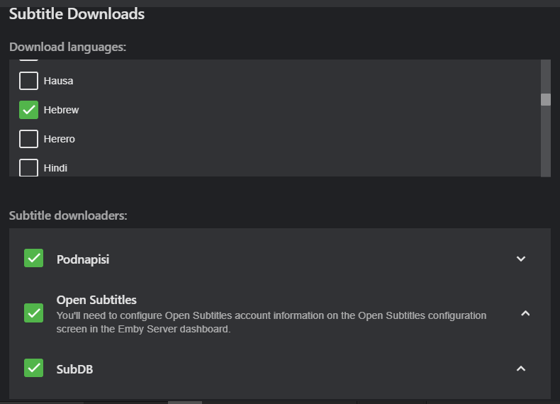Enable the Herero language checkbox
The image size is (560, 404).
[x=28, y=139]
